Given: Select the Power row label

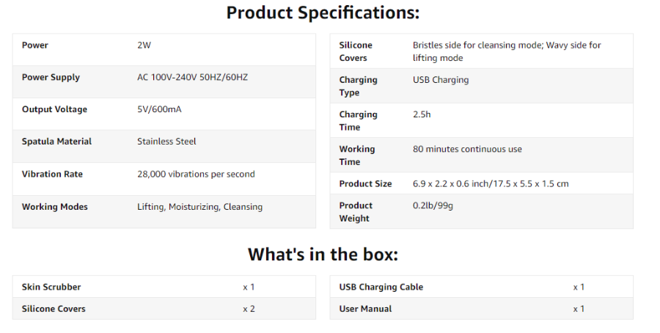Looking at the screenshot, I should click(x=35, y=45).
